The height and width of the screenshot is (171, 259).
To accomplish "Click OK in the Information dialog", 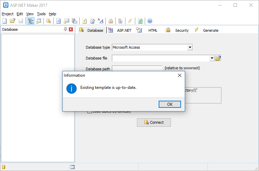I will pos(170,104).
